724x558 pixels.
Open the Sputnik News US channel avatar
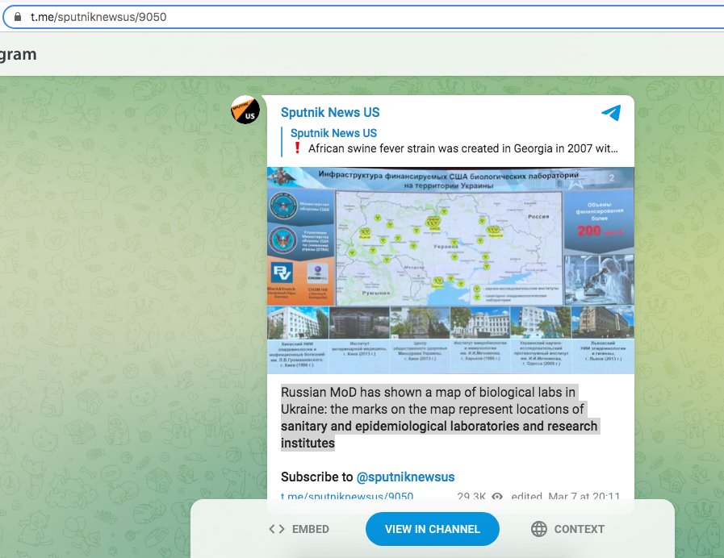point(245,110)
